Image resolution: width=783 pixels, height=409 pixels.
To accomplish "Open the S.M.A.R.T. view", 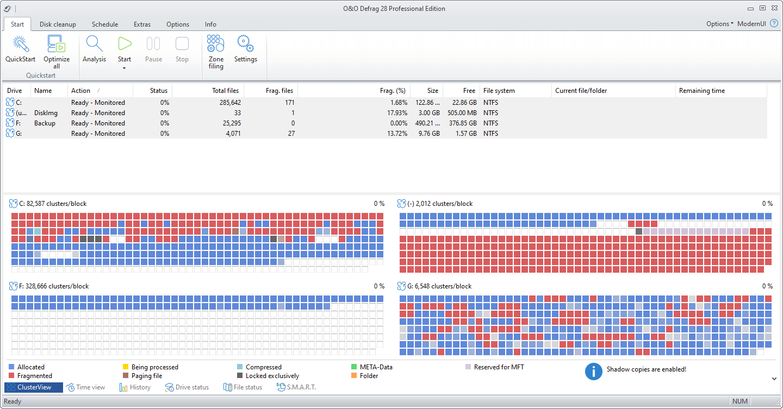I will [296, 387].
